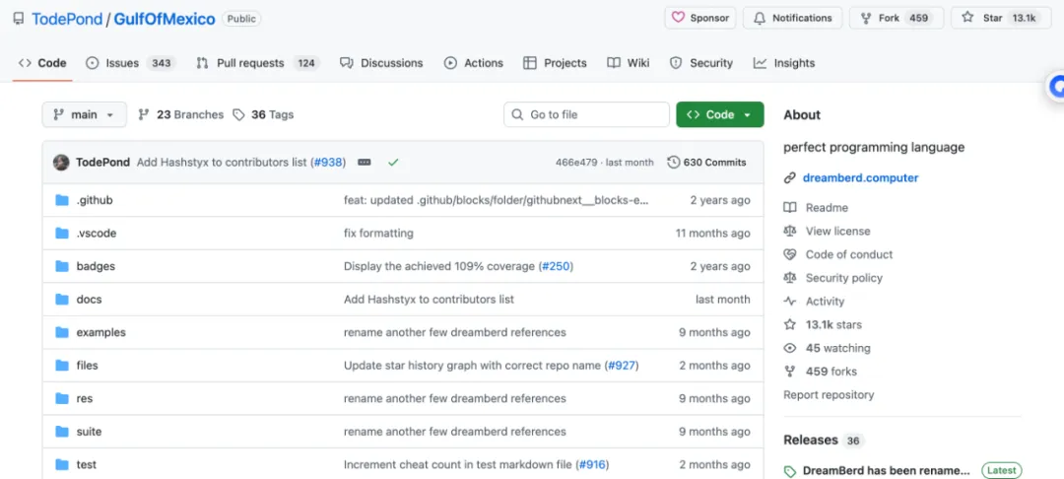1064x479 pixels.
Task: Click the 36 Tags icon link
Action: coord(239,114)
